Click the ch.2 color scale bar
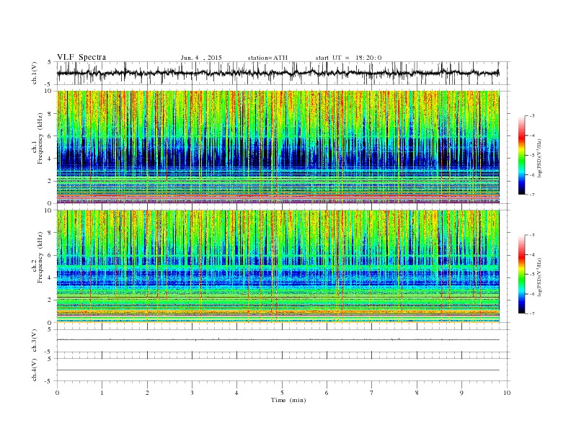Image resolution: width=571 pixels, height=441 pixels. pyautogui.click(x=522, y=274)
